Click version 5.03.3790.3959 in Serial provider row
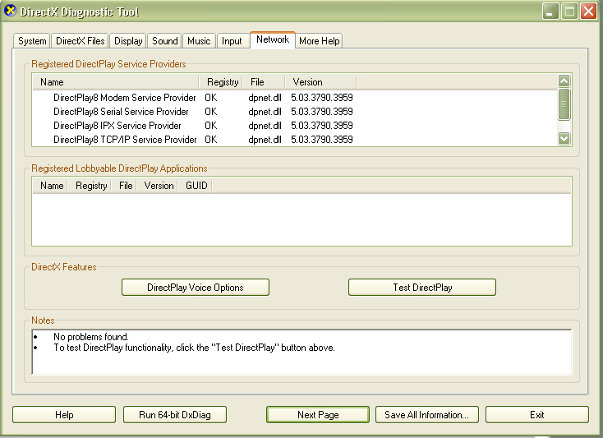This screenshot has width=603, height=438. 322,112
